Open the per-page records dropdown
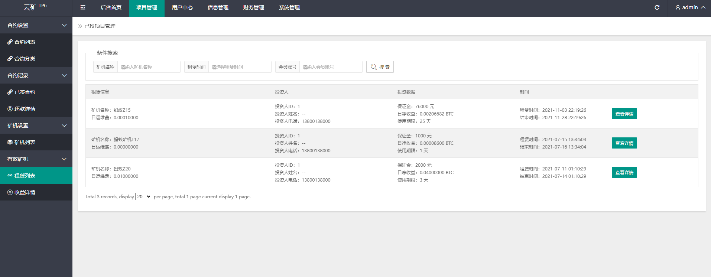 143,197
